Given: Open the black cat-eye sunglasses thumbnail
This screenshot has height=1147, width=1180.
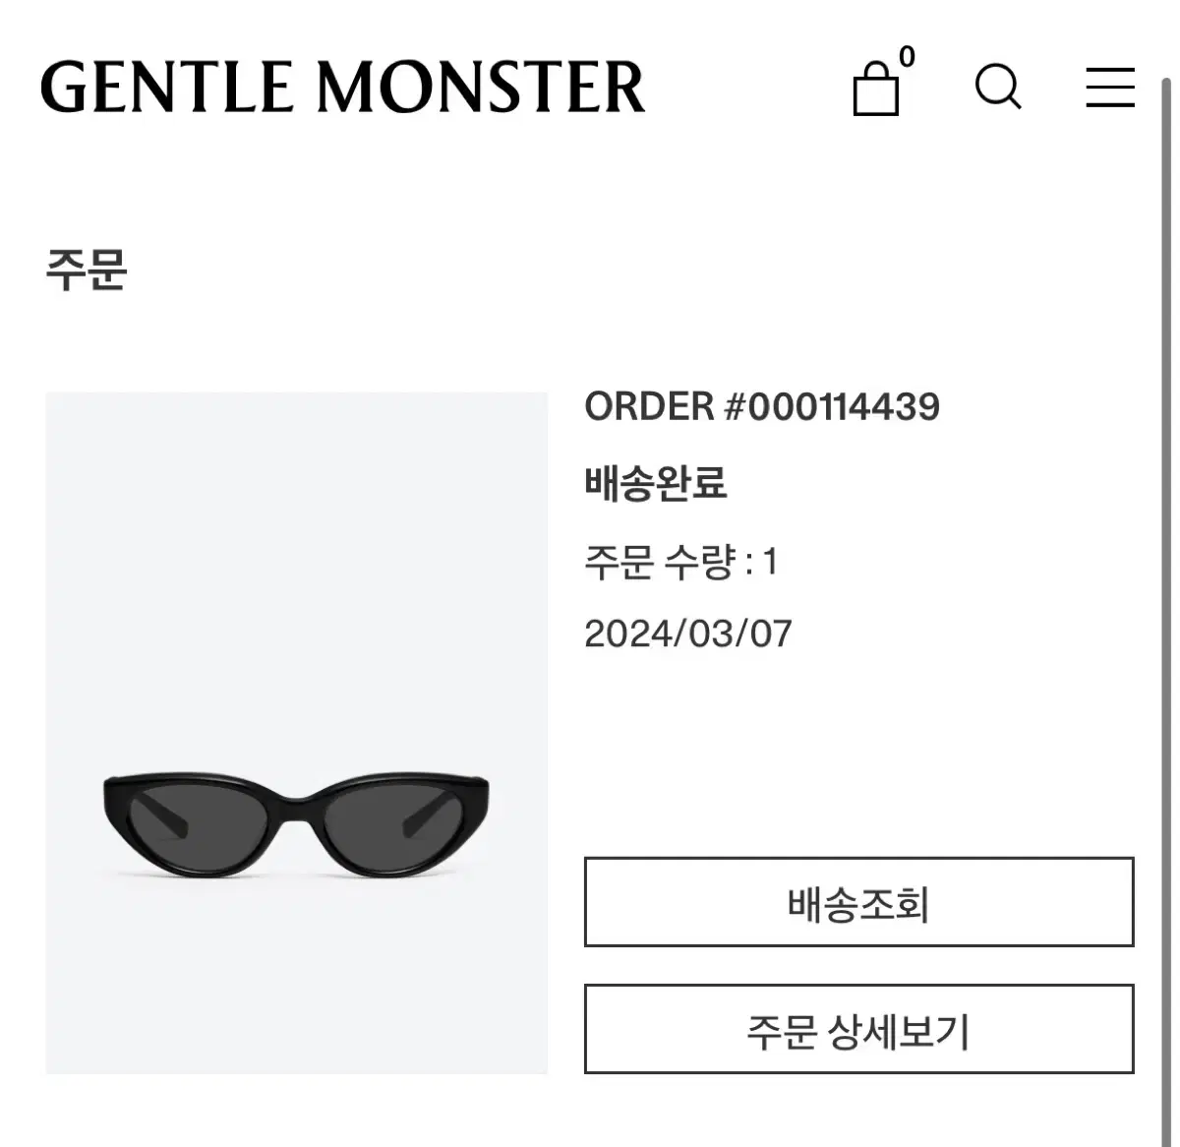Looking at the screenshot, I should pyautogui.click(x=296, y=826).
